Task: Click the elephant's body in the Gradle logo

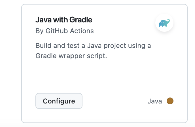Action: [x=163, y=24]
